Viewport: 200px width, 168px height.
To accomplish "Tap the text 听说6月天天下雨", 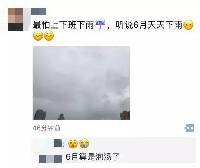I will 149,25.
